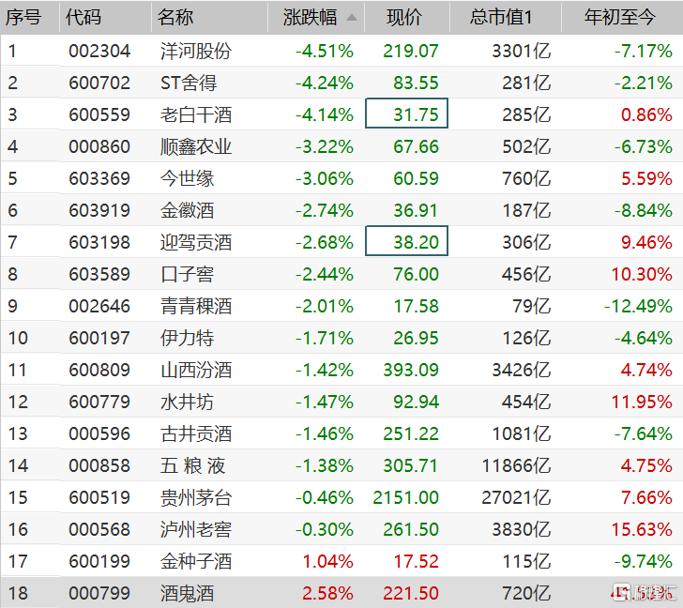Select stock code 002304
This screenshot has width=683, height=608.
(x=99, y=51)
